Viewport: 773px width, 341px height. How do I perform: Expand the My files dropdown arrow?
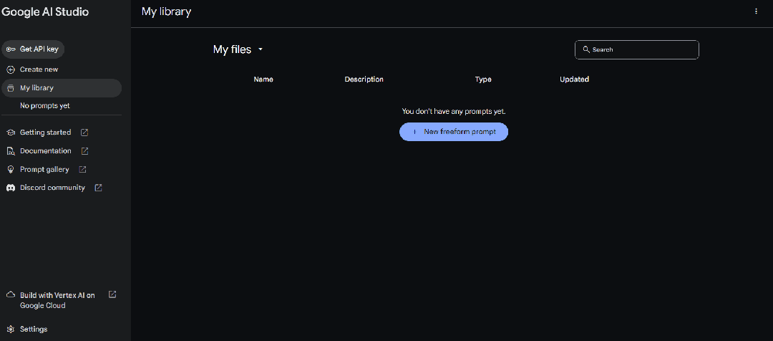tap(261, 49)
